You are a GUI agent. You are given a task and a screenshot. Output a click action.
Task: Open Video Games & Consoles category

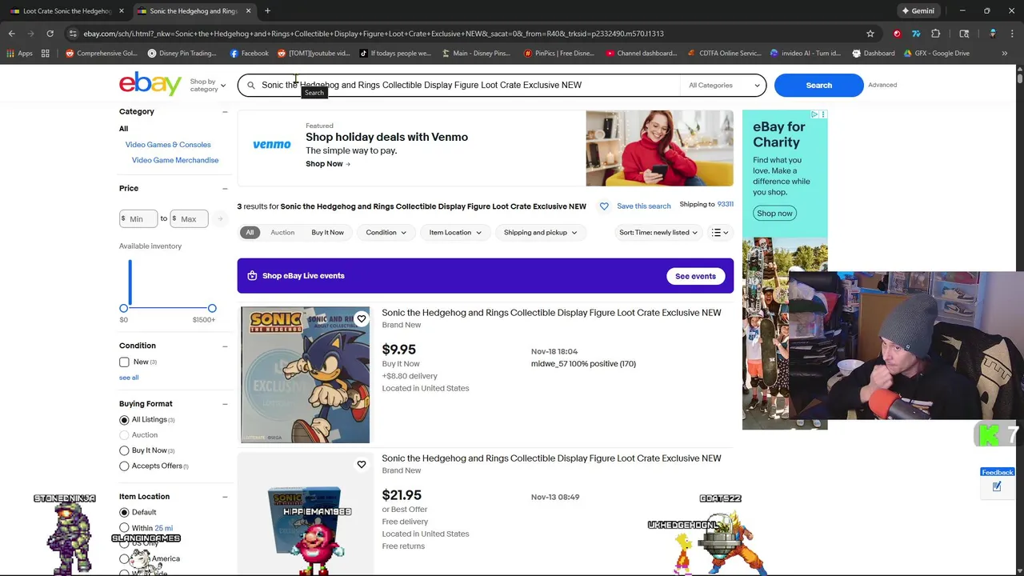pos(168,145)
